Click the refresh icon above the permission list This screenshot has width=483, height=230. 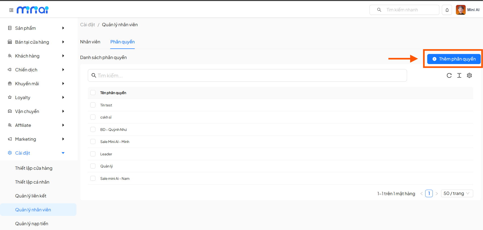pos(449,75)
